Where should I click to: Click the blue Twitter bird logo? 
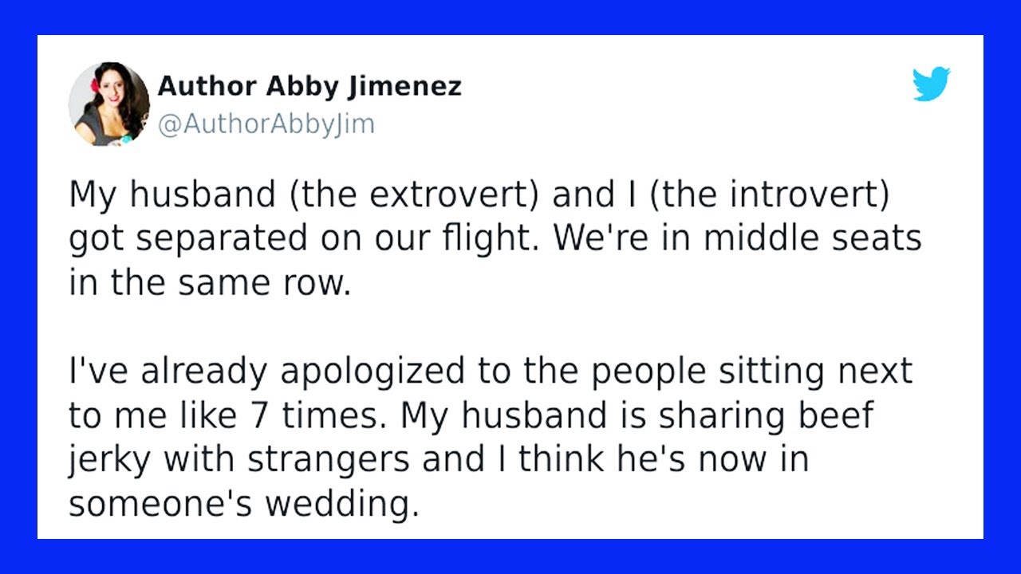pos(932,84)
